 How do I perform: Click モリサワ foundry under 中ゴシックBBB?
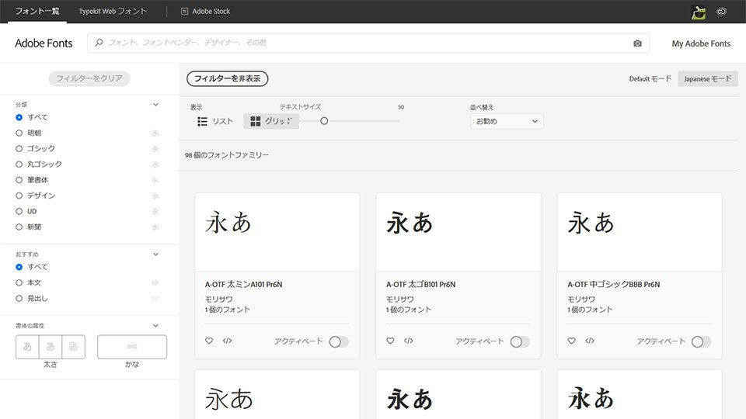pyautogui.click(x=581, y=300)
